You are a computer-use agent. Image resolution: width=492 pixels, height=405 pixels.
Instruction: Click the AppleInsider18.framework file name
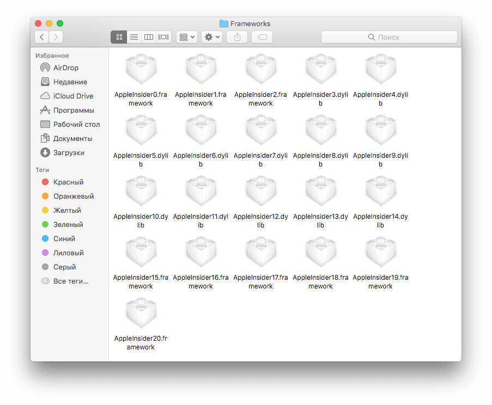321,282
